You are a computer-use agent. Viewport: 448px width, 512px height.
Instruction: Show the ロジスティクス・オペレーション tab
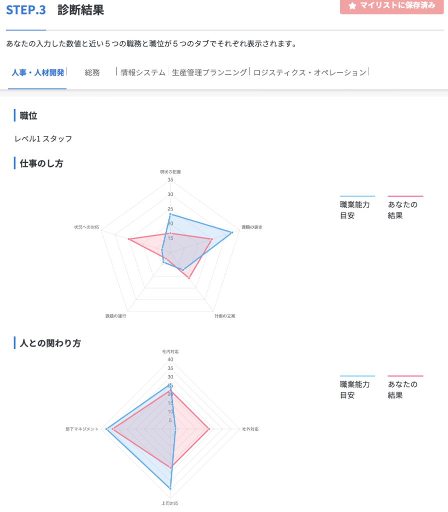(x=310, y=72)
